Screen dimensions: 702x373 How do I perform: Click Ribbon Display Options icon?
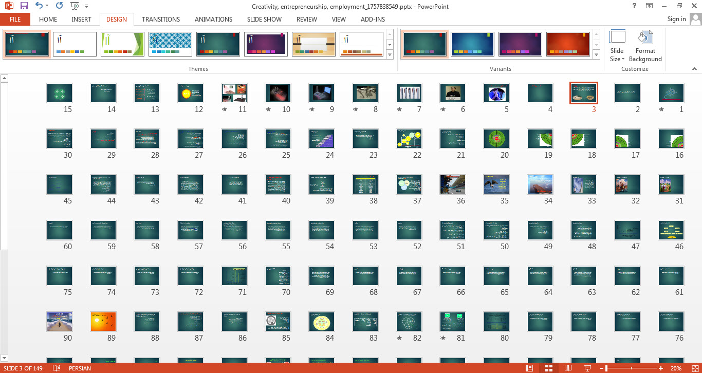650,6
